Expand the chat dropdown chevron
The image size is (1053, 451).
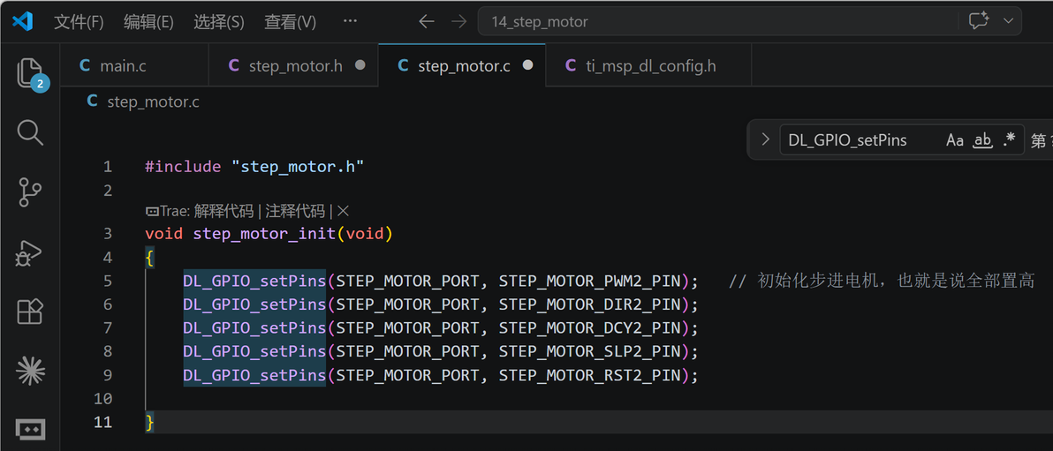(1008, 21)
